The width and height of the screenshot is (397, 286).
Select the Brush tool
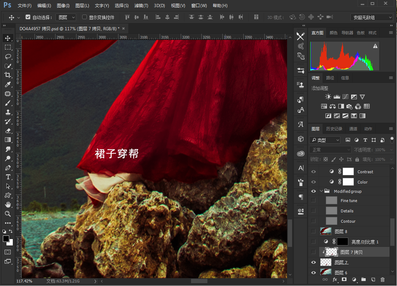7,103
